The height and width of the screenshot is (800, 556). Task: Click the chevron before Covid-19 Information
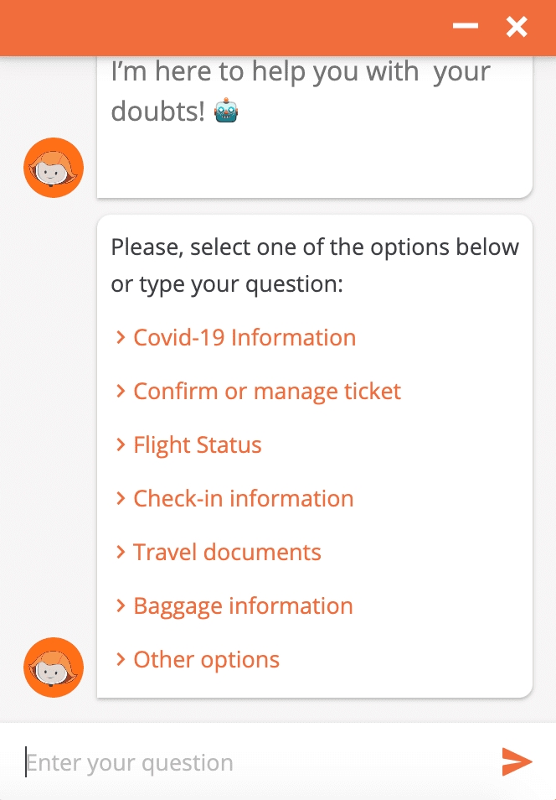(121, 337)
